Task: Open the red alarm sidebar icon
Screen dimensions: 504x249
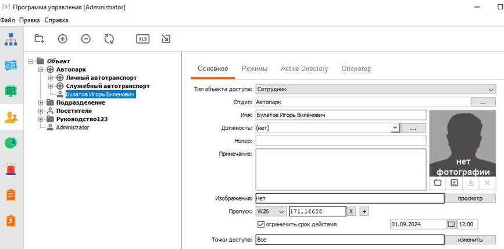Action: pos(11,169)
